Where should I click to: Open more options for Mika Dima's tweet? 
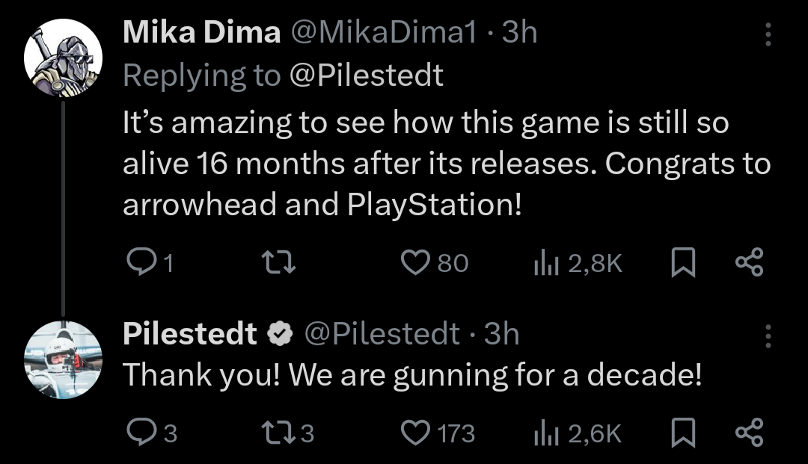(768, 35)
